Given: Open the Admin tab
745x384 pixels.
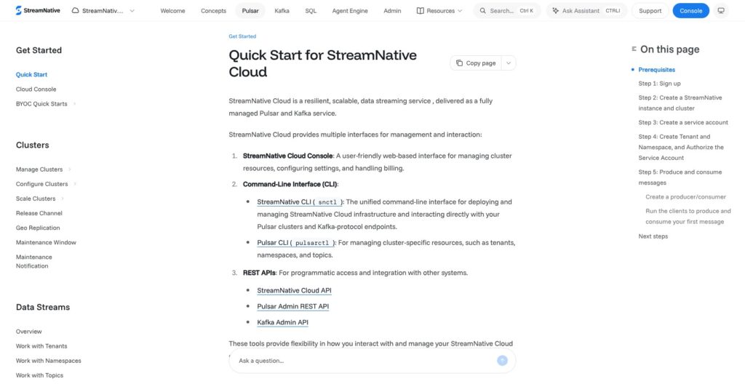Looking at the screenshot, I should [392, 10].
